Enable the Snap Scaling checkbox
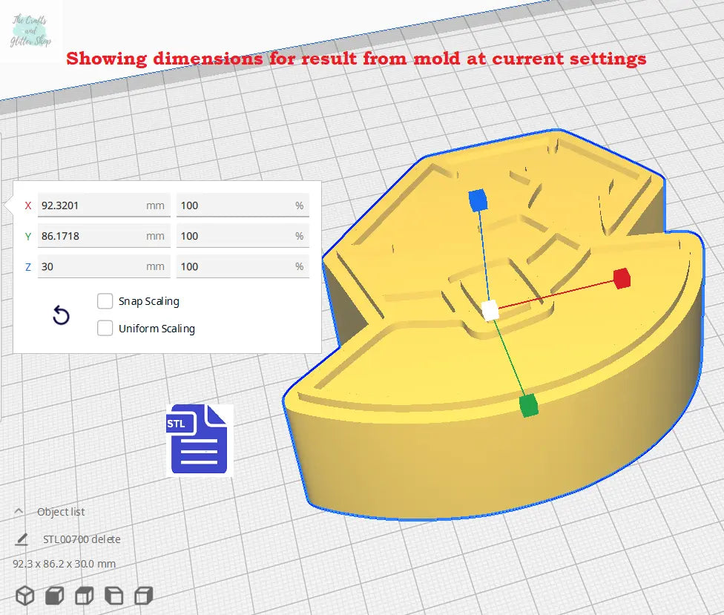724x615 pixels. coord(105,301)
